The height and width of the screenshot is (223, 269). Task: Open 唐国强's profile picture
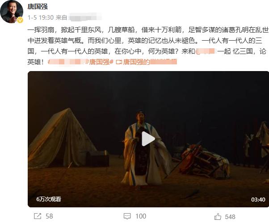point(12,12)
